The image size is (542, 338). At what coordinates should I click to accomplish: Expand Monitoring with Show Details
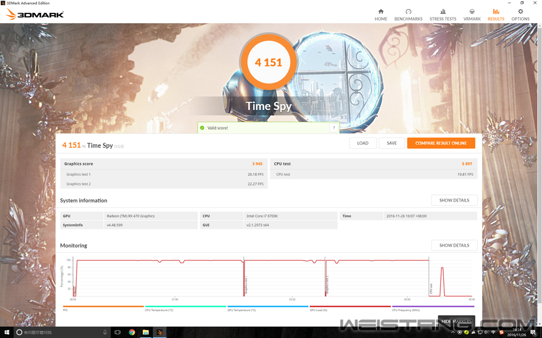click(454, 246)
